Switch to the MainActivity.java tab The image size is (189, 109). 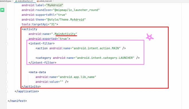(5, 1)
